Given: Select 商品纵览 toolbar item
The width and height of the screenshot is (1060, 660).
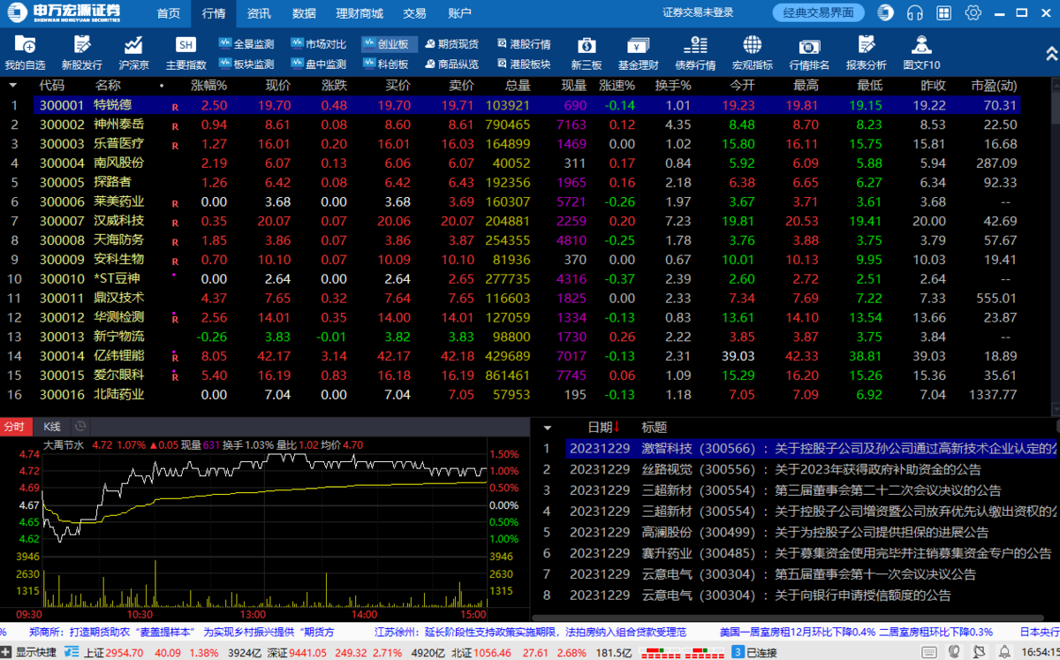Looking at the screenshot, I should pyautogui.click(x=451, y=64).
